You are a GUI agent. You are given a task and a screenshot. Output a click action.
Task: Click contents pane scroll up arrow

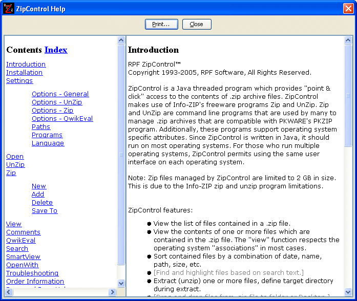[x=121, y=40]
